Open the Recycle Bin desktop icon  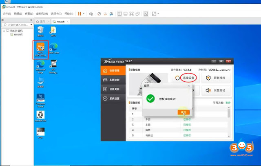click(40, 31)
